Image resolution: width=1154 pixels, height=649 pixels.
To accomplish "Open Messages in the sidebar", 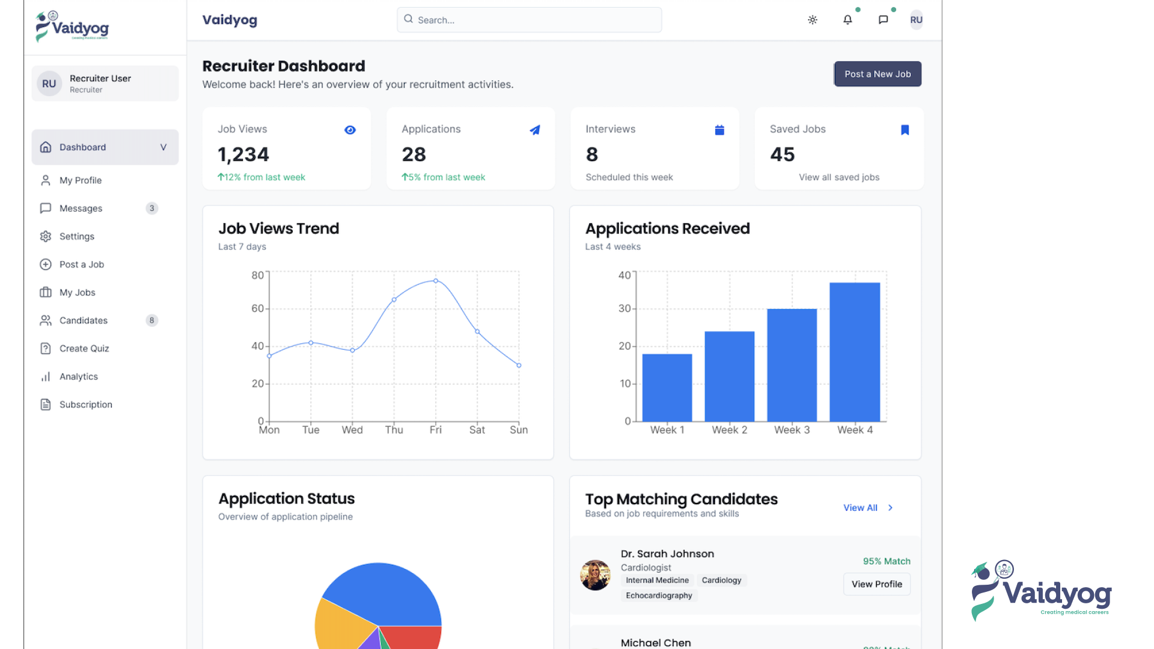I will [81, 209].
